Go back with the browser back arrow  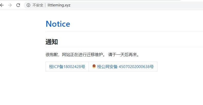pyautogui.click(x=2, y=5)
